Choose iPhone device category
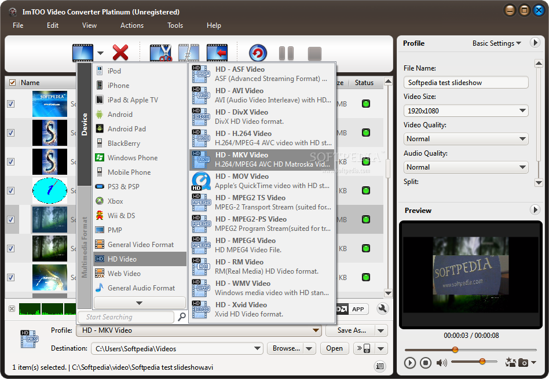Viewport: 549px width, 379px height. point(140,86)
